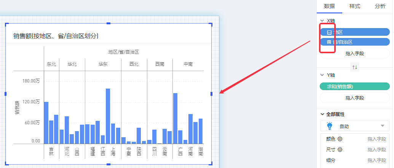Image resolution: width=394 pixels, height=168 pixels.
Task: Click the 拖入字段 box under Y轴
Action: coord(355,98)
